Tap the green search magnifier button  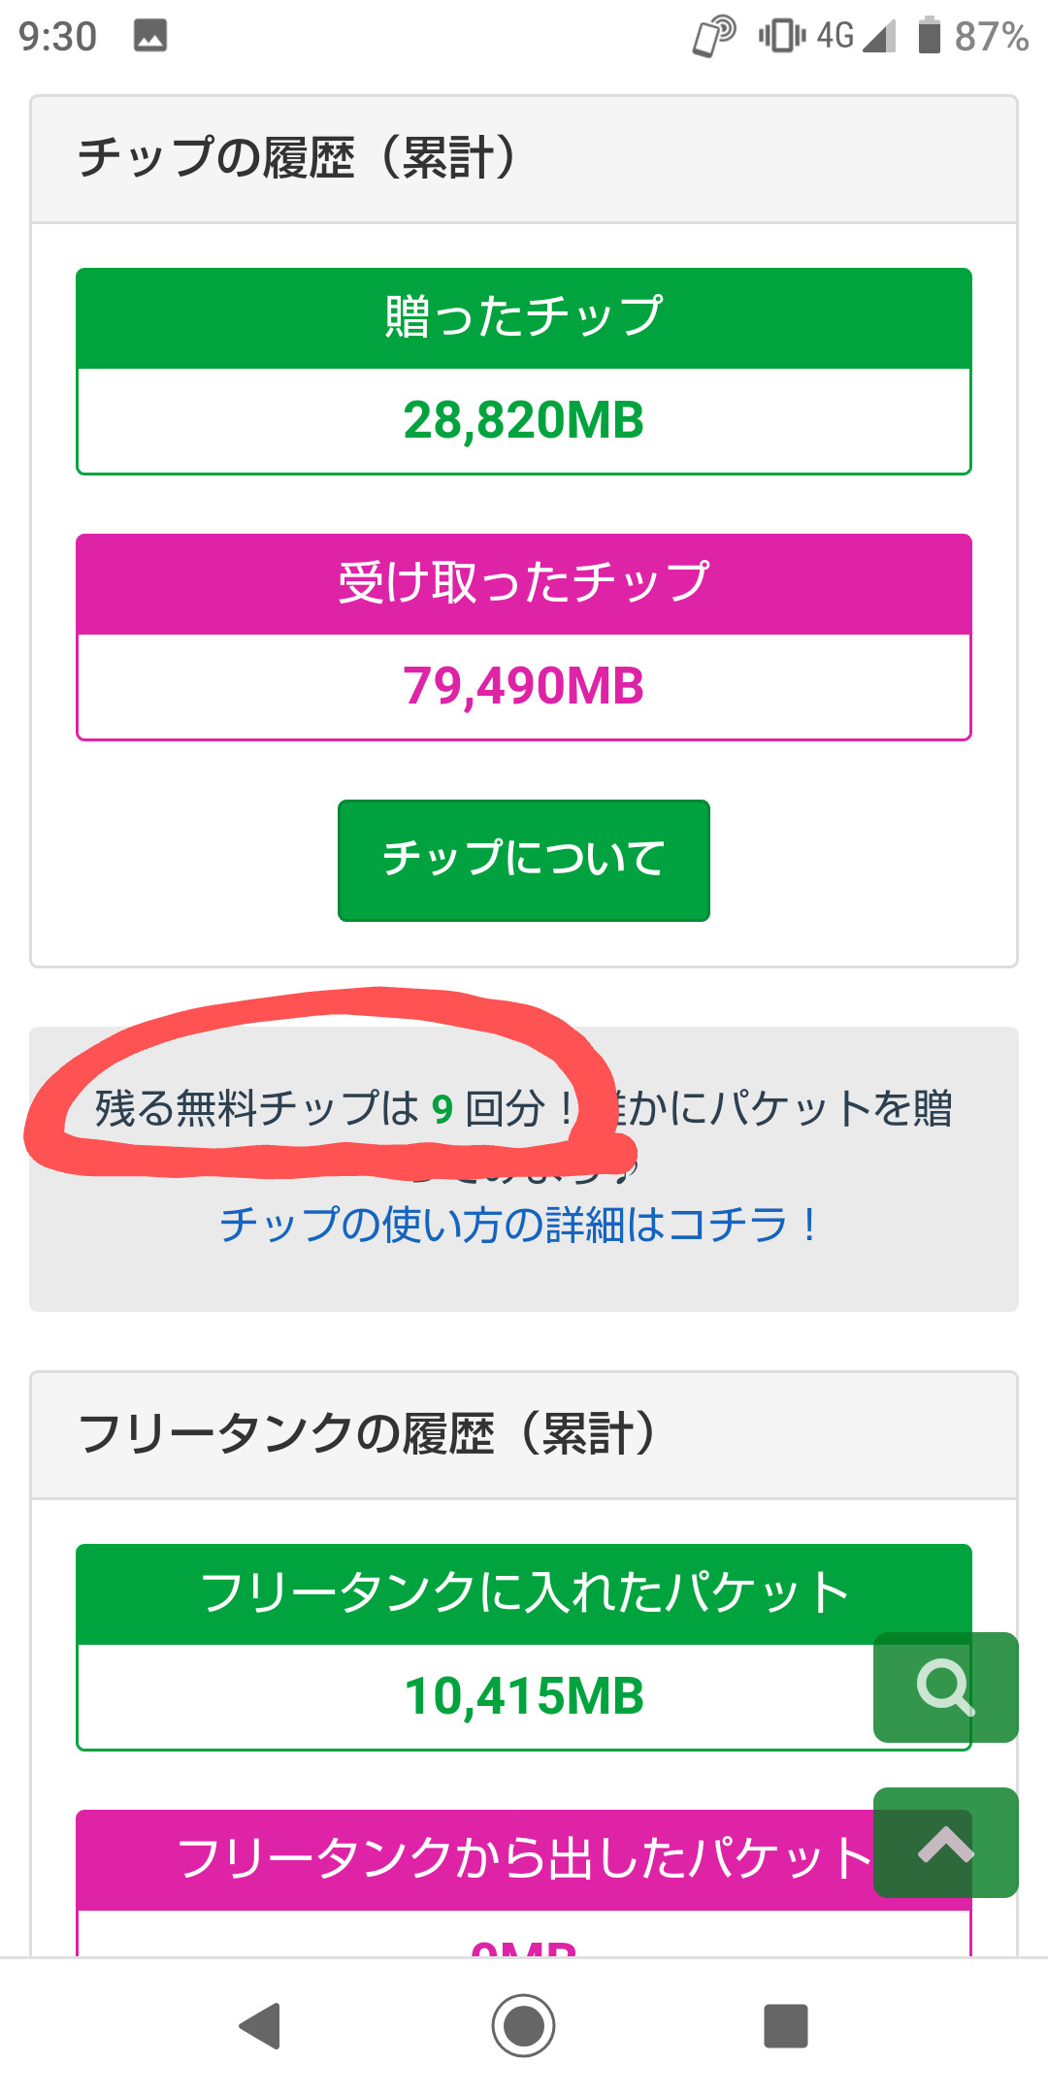pyautogui.click(x=945, y=1687)
